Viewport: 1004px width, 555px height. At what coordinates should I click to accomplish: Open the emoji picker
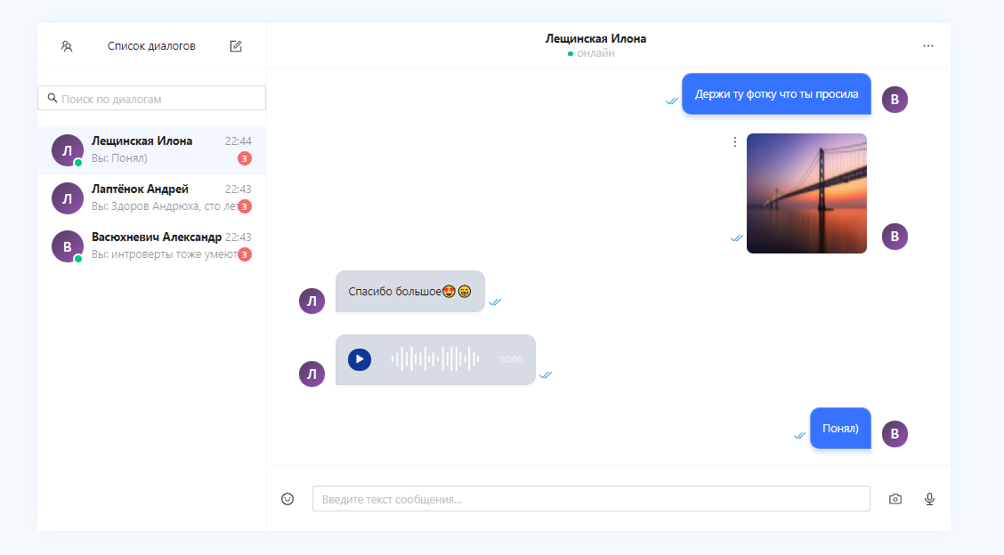287,498
